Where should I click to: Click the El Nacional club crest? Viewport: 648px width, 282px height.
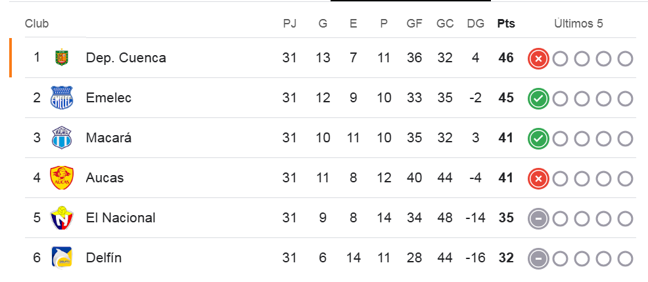[62, 218]
